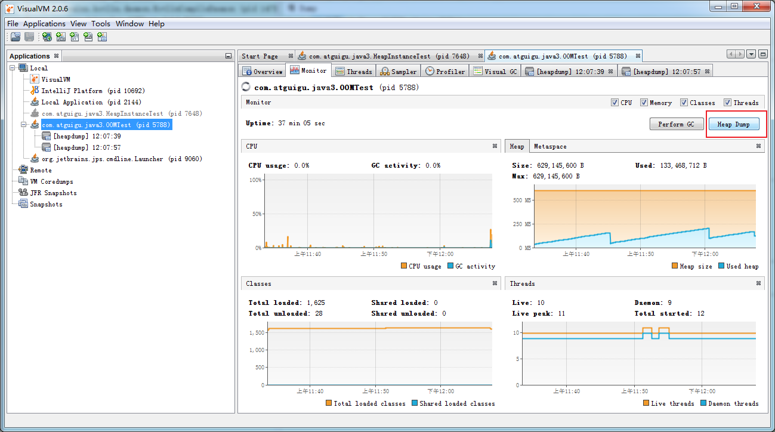Open the File menu
This screenshot has width=775, height=432.
tap(13, 24)
